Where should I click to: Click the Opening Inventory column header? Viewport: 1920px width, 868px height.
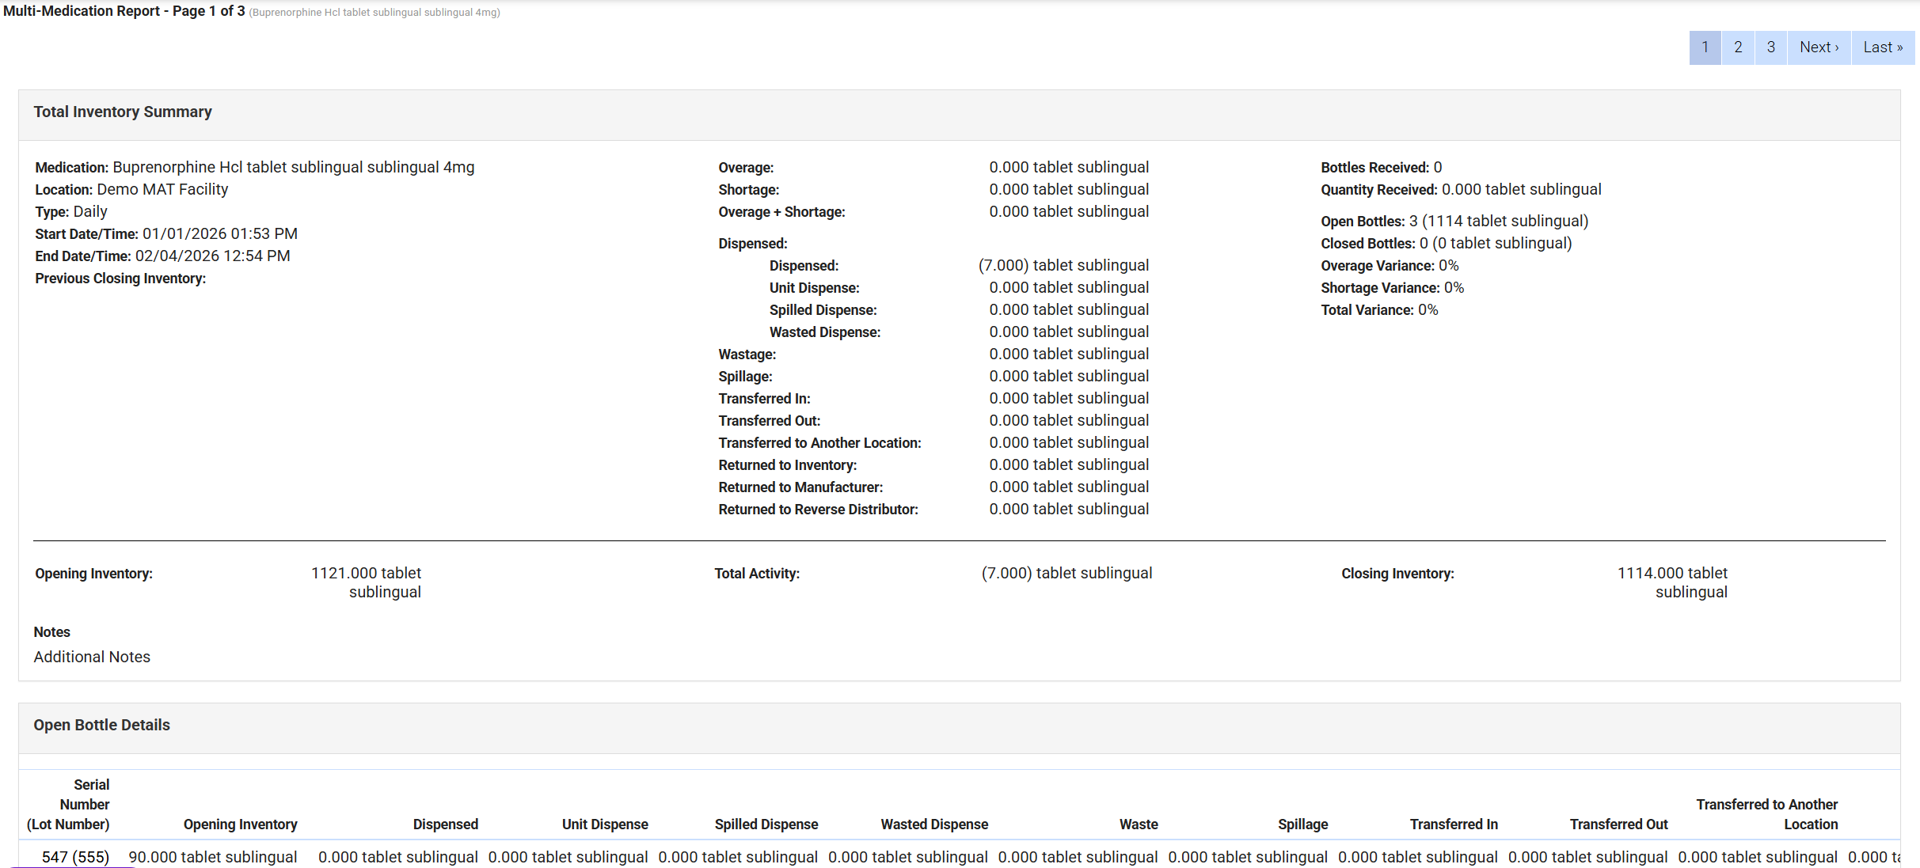tap(240, 824)
